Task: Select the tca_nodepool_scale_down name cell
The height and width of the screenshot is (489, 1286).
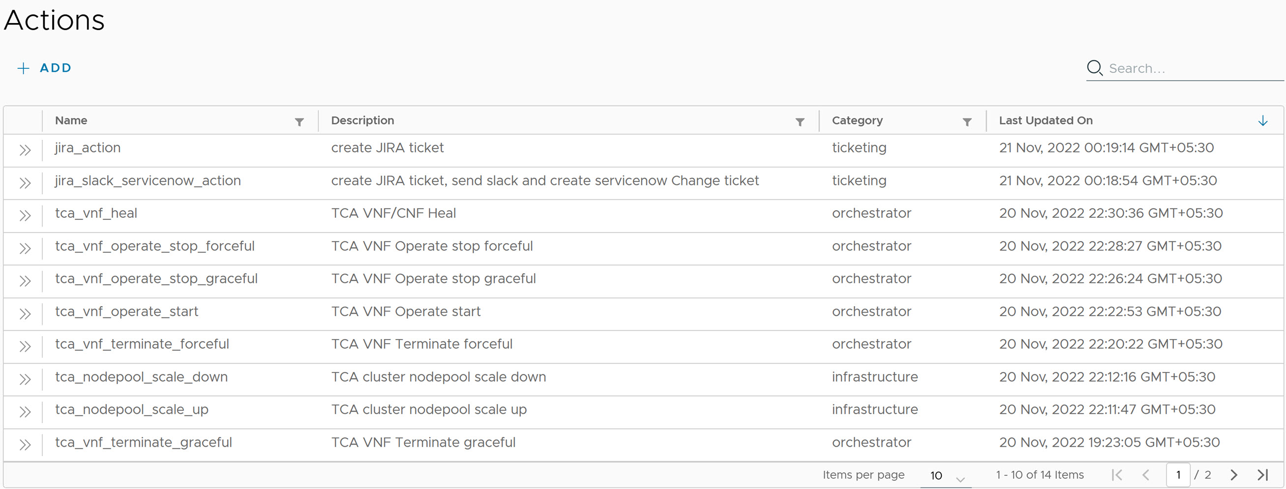Action: [x=141, y=377]
